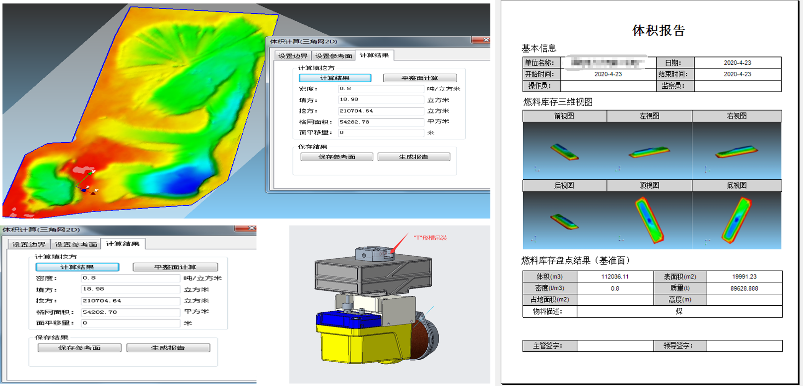This screenshot has width=803, height=386.
Task: Click the 占地面积(m2) value cell
Action: tap(615, 300)
